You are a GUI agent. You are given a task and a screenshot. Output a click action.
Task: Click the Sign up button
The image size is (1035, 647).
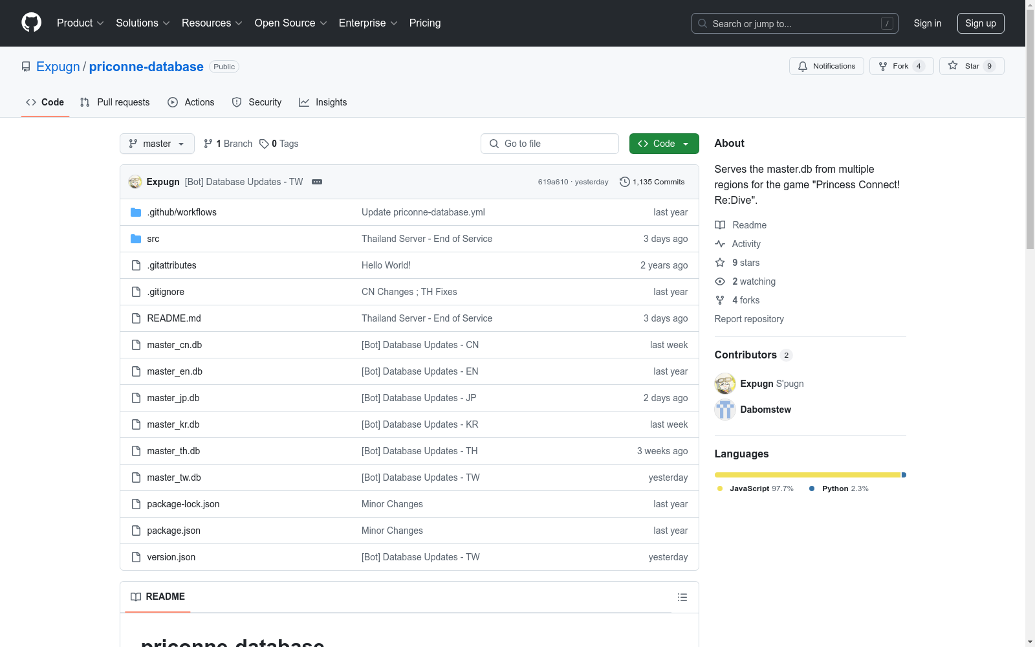pos(981,23)
